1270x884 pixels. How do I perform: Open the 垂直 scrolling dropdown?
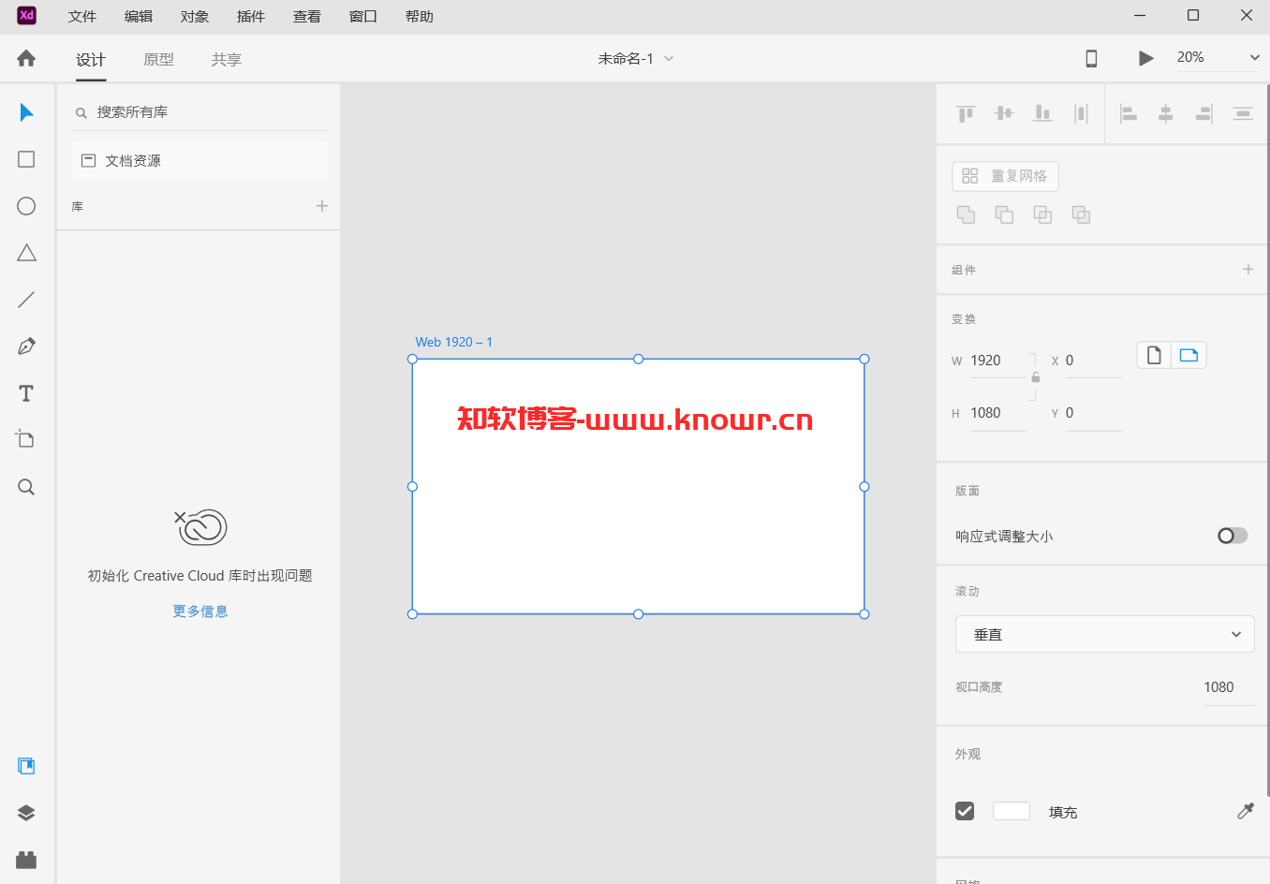1105,634
